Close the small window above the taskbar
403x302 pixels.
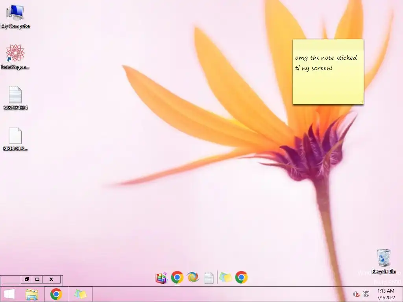point(51,279)
